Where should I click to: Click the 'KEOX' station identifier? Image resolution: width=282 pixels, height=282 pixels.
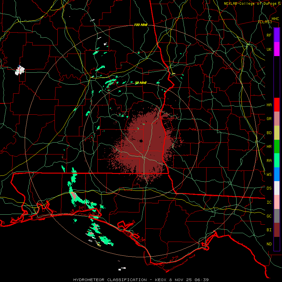pyautogui.click(x=161, y=280)
